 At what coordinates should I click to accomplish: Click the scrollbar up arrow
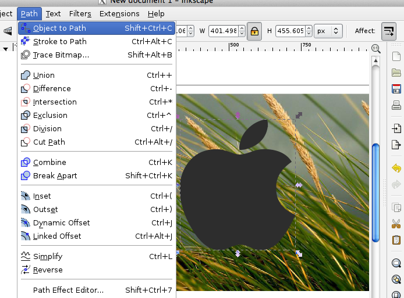[x=375, y=60]
